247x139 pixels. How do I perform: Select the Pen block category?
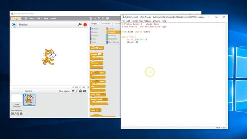[93, 39]
